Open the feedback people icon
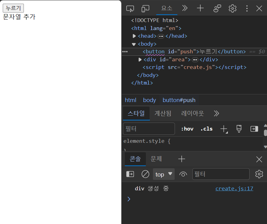The image size is (267, 224). point(217,8)
